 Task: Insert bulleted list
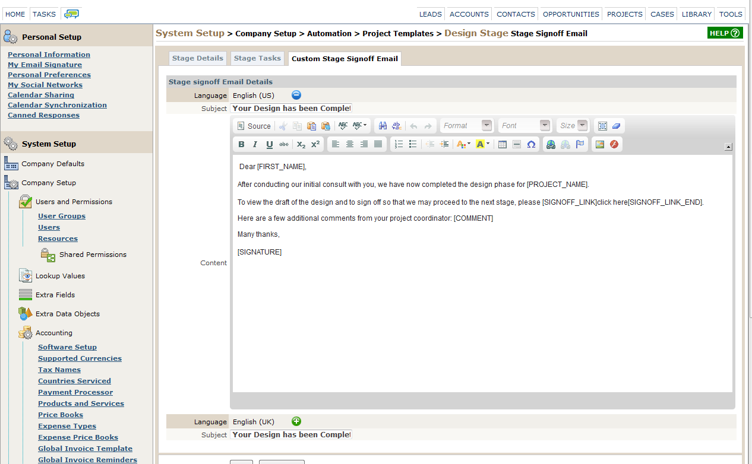click(413, 144)
